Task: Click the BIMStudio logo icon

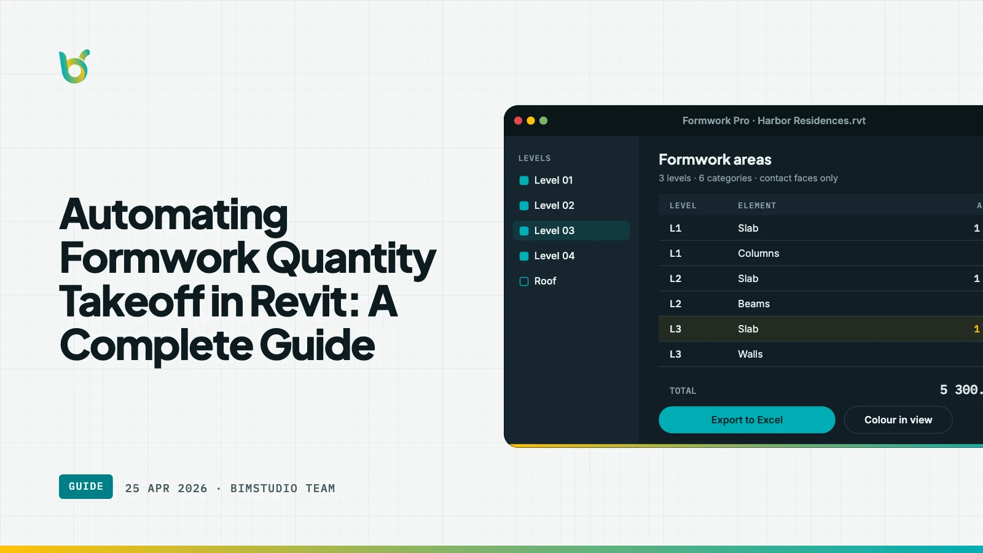Action: [74, 66]
